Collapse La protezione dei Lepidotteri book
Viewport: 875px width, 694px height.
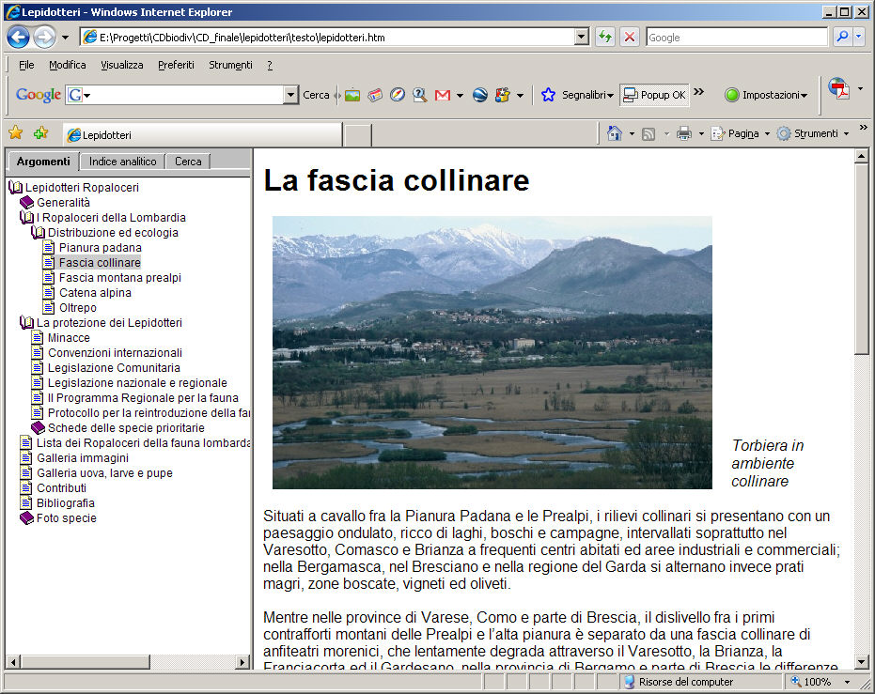tap(26, 322)
